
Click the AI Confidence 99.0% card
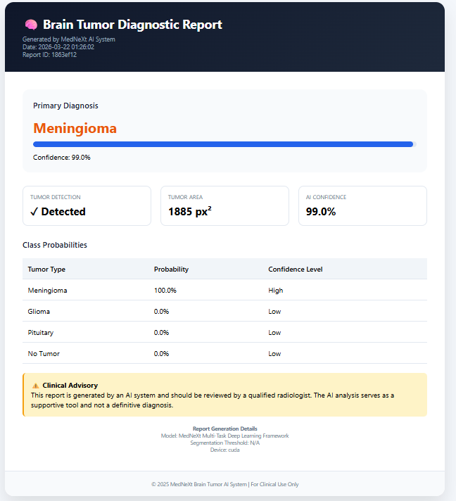click(x=362, y=205)
